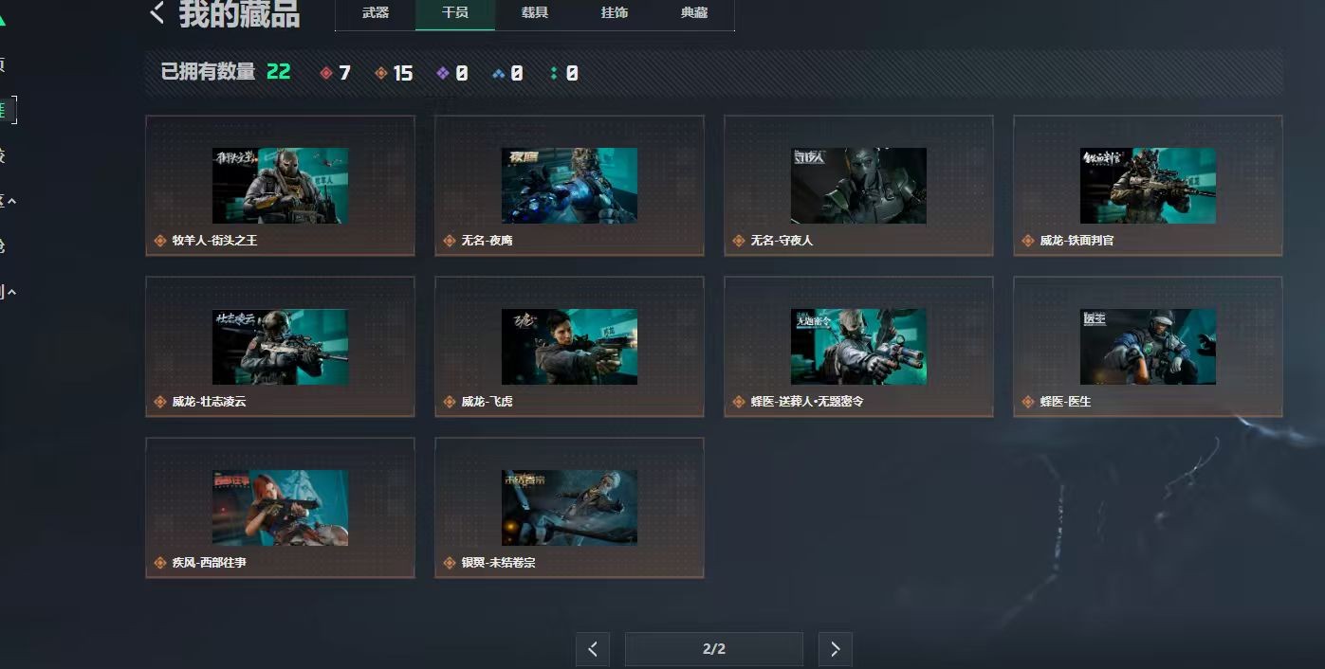1325x669 pixels.
Task: Click the rarity icon beside 疾风-西部往事
Action: point(160,563)
